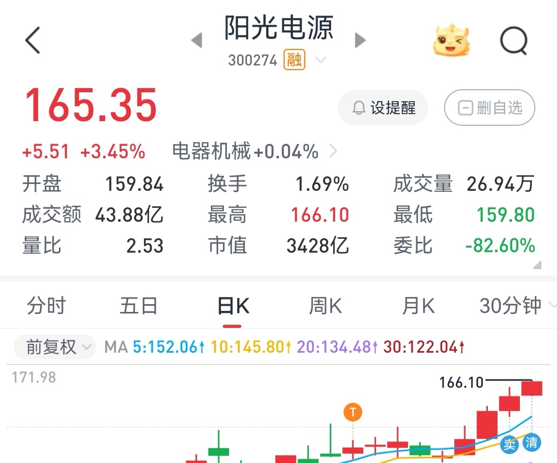Open the 前复权 adjustment dropdown
This screenshot has width=557, height=463.
(55, 347)
